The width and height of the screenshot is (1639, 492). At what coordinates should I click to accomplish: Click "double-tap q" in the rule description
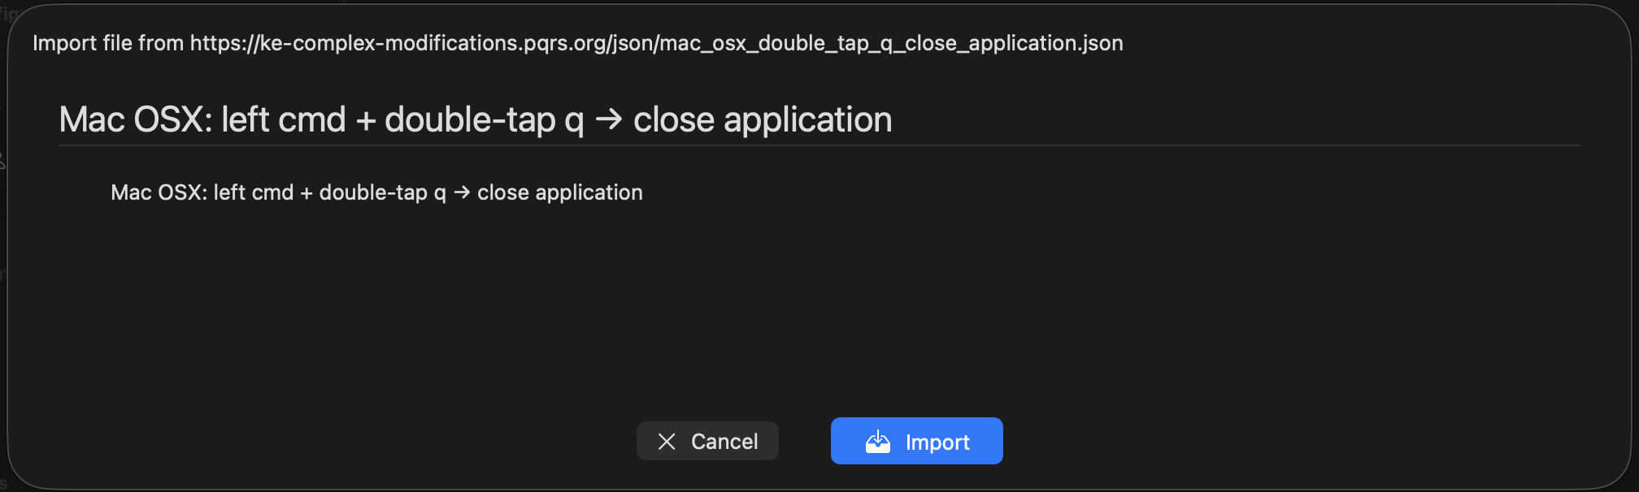382,192
